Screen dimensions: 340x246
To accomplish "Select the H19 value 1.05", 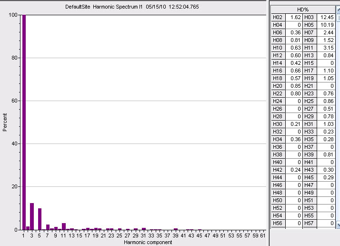I will coord(326,78).
